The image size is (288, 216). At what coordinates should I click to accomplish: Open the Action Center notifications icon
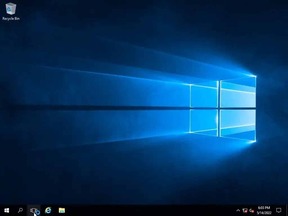pyautogui.click(x=279, y=210)
